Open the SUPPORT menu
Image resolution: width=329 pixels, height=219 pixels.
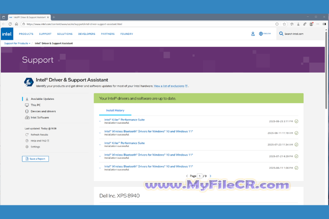(45, 34)
